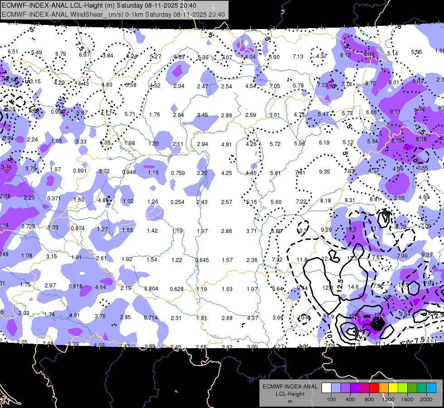The height and width of the screenshot is (408, 444).
Task: Click the wind shear value 3.22
Action: click(202, 173)
